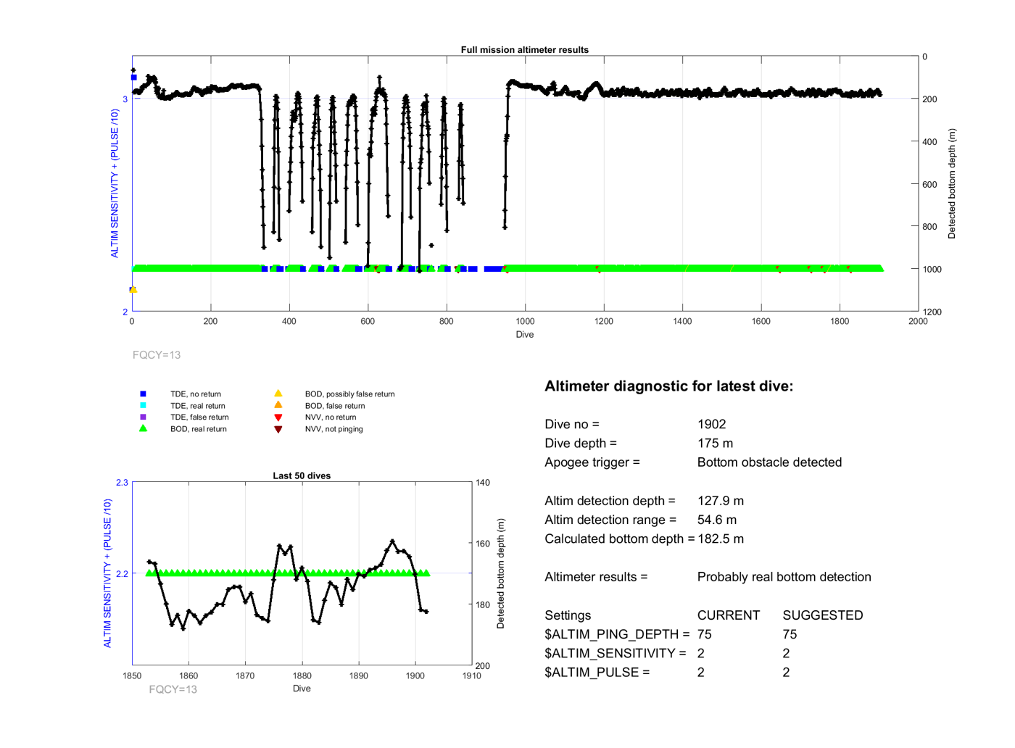The image size is (1015, 748).
Task: Click the dark red NVV not pinging legend marker
Action: (x=278, y=429)
